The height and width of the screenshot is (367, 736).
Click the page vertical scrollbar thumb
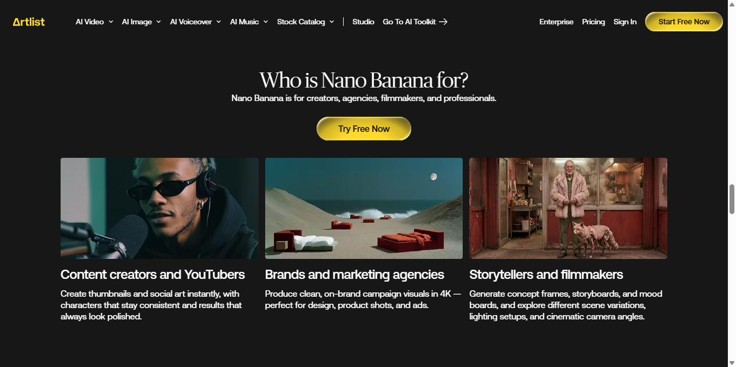coord(732,199)
